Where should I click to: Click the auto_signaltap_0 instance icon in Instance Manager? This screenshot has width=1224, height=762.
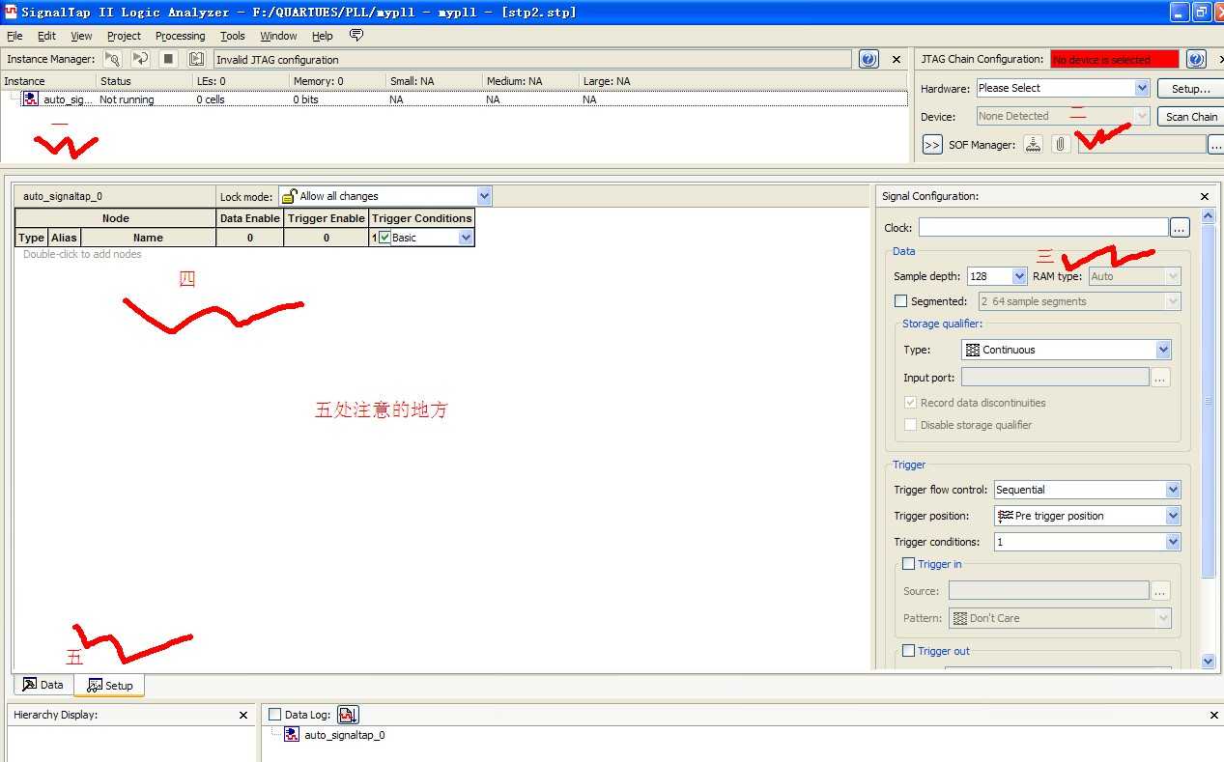point(31,99)
